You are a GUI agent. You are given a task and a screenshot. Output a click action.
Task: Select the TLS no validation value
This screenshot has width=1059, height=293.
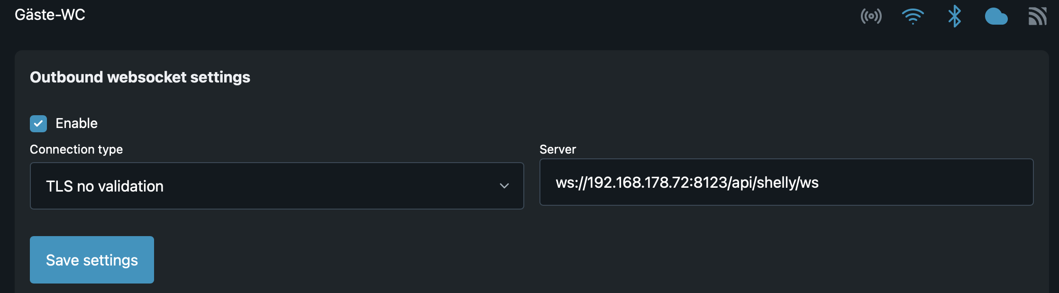click(105, 186)
